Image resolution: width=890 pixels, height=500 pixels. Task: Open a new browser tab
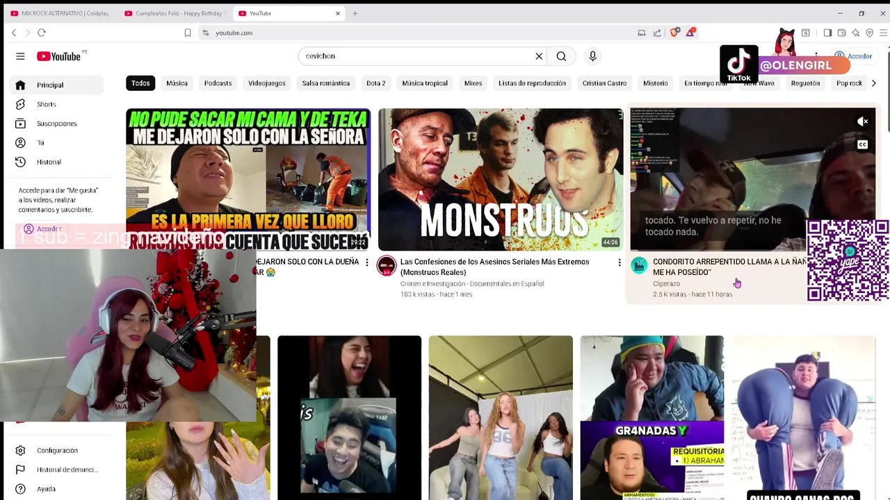pyautogui.click(x=355, y=13)
